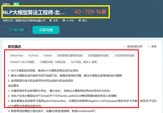Click the 5-10年 experience text
The width and height of the screenshot is (163, 113).
[x=70, y=21]
